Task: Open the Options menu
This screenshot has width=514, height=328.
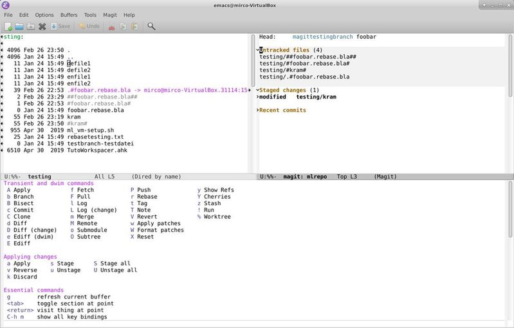Action: pos(44,15)
